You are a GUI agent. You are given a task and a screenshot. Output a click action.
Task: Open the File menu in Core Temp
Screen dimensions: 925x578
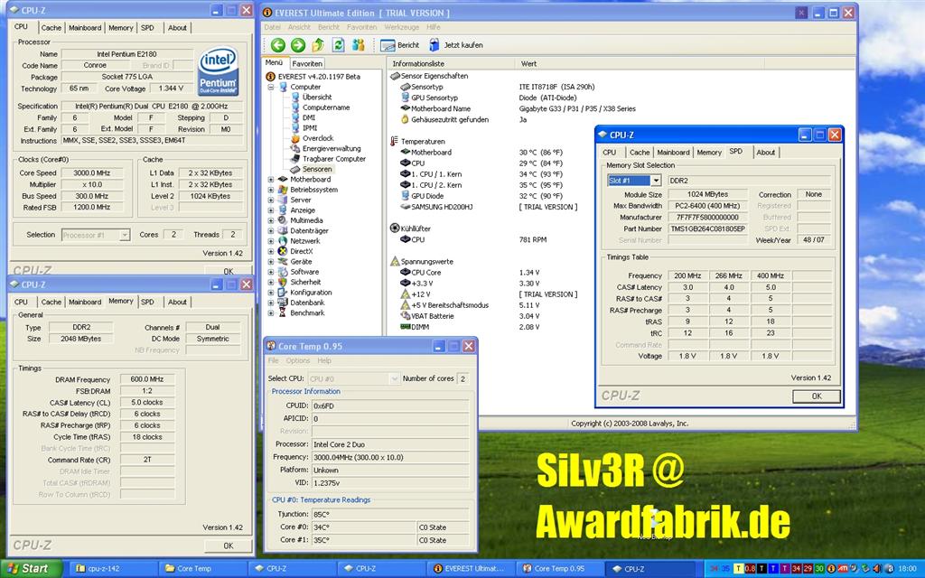point(273,360)
